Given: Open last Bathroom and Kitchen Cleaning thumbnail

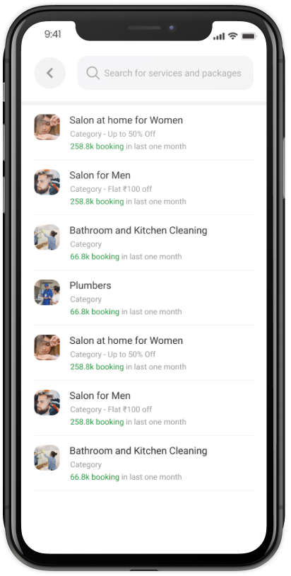Looking at the screenshot, I should pos(47,458).
